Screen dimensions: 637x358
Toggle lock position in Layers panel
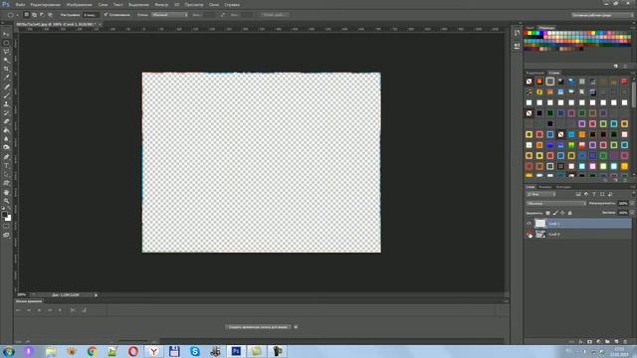[562, 213]
